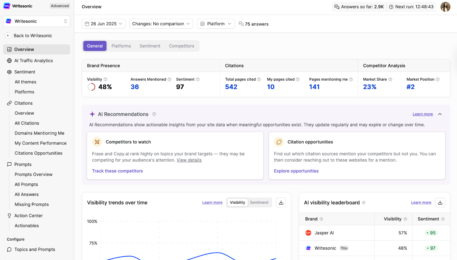
Task: Click the Jasper AI brand logo
Action: click(x=308, y=233)
